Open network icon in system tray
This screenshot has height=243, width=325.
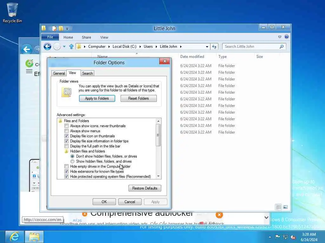(285, 237)
